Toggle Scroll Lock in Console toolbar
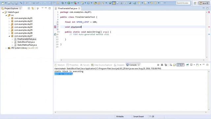Screen dimensions: 211x119 [174, 65]
